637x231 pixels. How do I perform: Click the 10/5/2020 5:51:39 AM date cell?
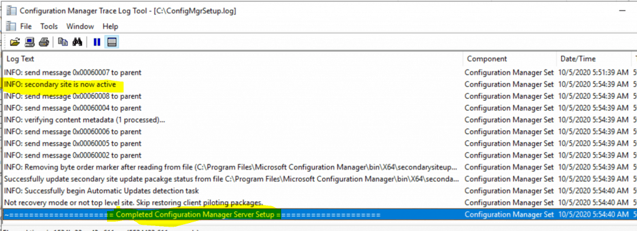593,73
